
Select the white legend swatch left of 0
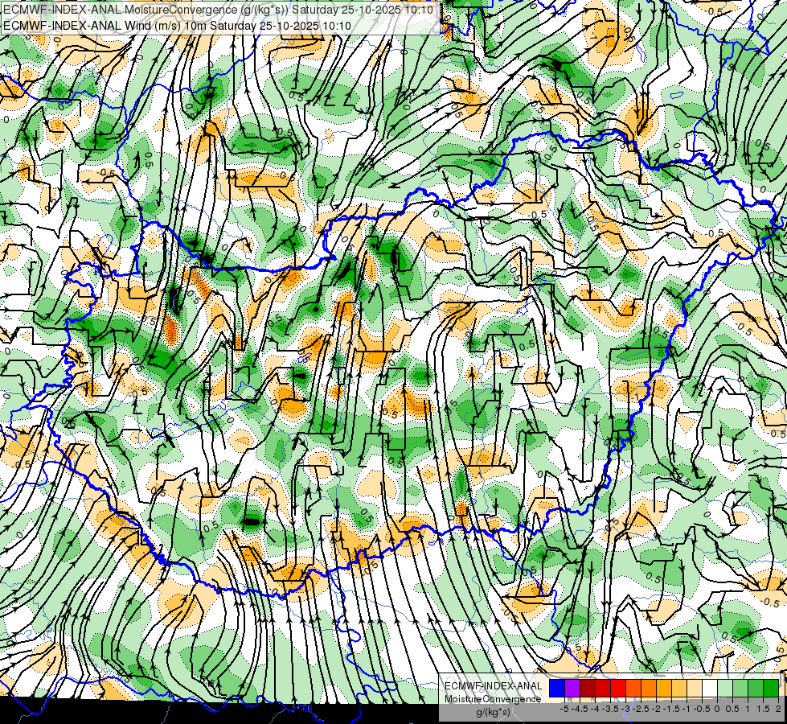(710, 689)
